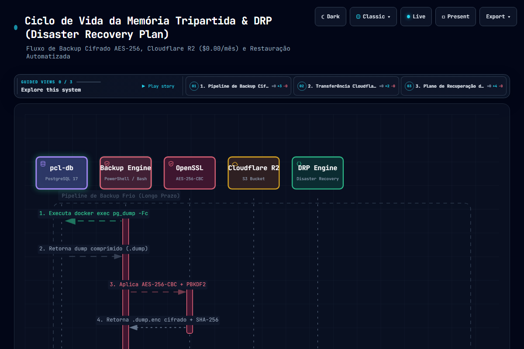Start Present mode
Image resolution: width=524 pixels, height=349 pixels.
click(x=455, y=17)
